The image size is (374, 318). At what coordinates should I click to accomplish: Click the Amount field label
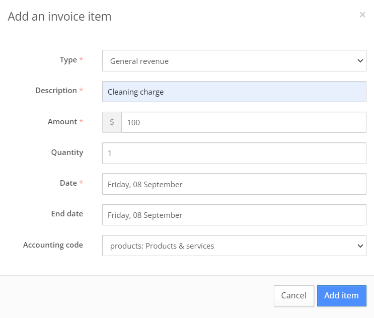pos(62,122)
